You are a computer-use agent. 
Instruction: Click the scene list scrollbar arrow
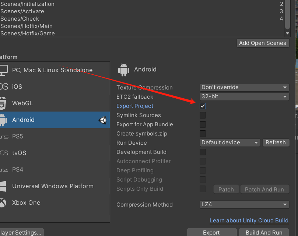(287, 33)
